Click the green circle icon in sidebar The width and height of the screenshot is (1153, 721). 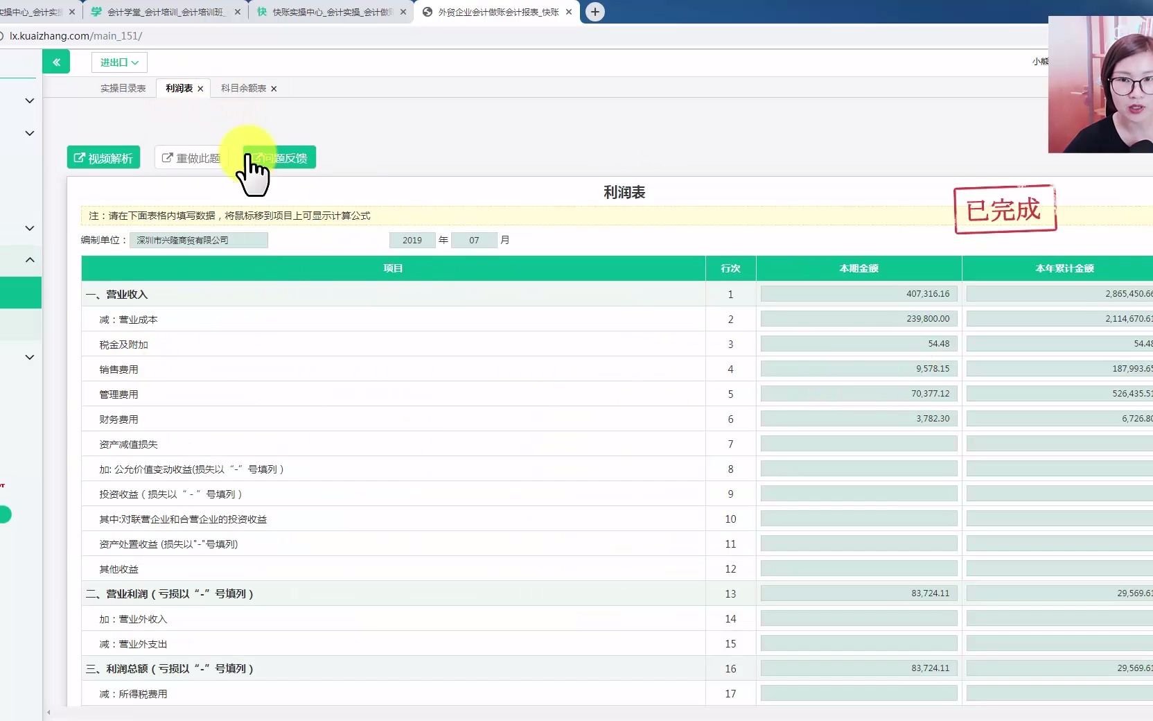(4, 514)
